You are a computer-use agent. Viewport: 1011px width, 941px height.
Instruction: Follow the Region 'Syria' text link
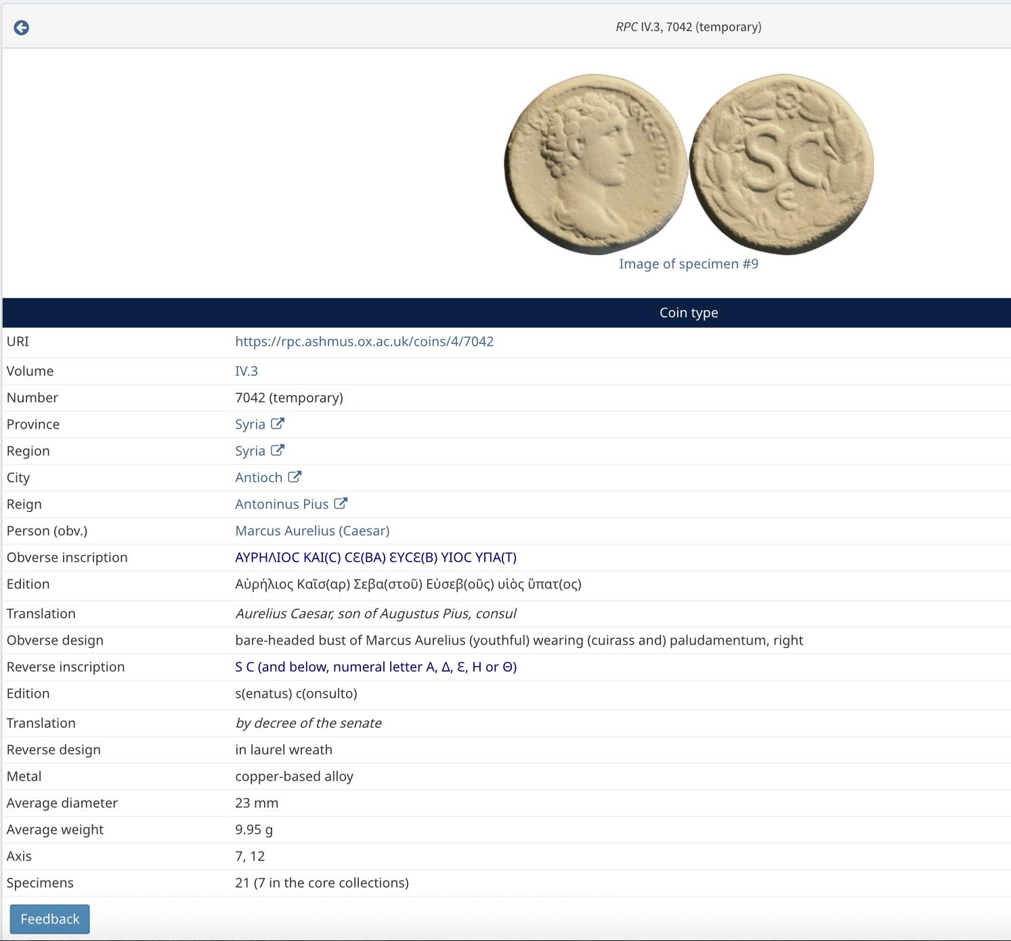tap(250, 451)
